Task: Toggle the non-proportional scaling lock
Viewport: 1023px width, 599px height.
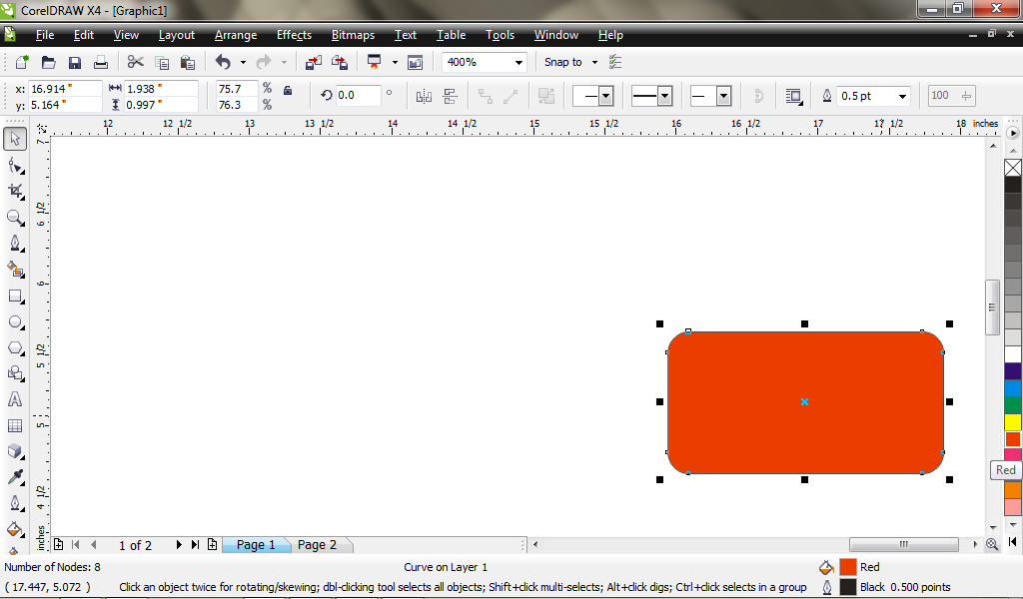Action: tap(287, 90)
